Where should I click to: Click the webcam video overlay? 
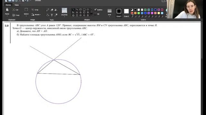pos(185,9)
